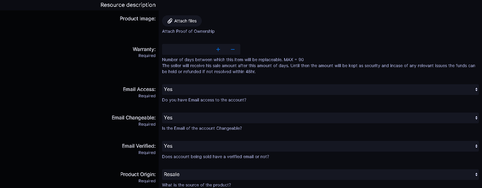Viewport: 482px width, 188px height.
Task: Click the Email Access label text
Action: pos(139,89)
